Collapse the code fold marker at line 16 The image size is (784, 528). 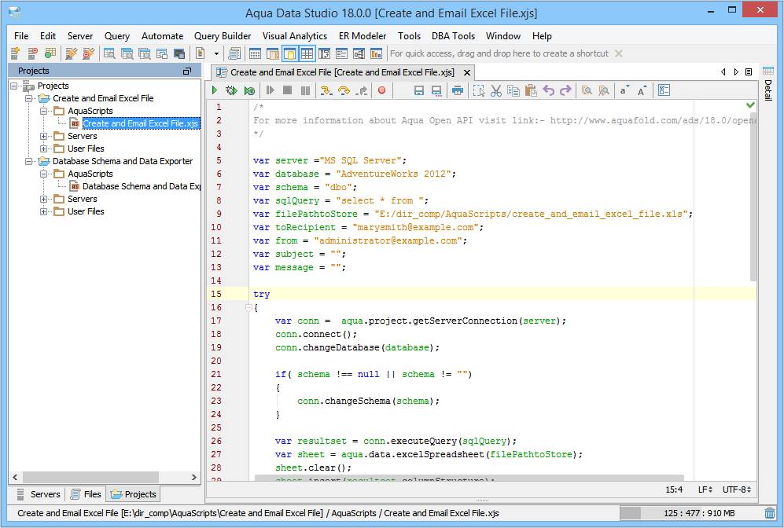click(248, 308)
